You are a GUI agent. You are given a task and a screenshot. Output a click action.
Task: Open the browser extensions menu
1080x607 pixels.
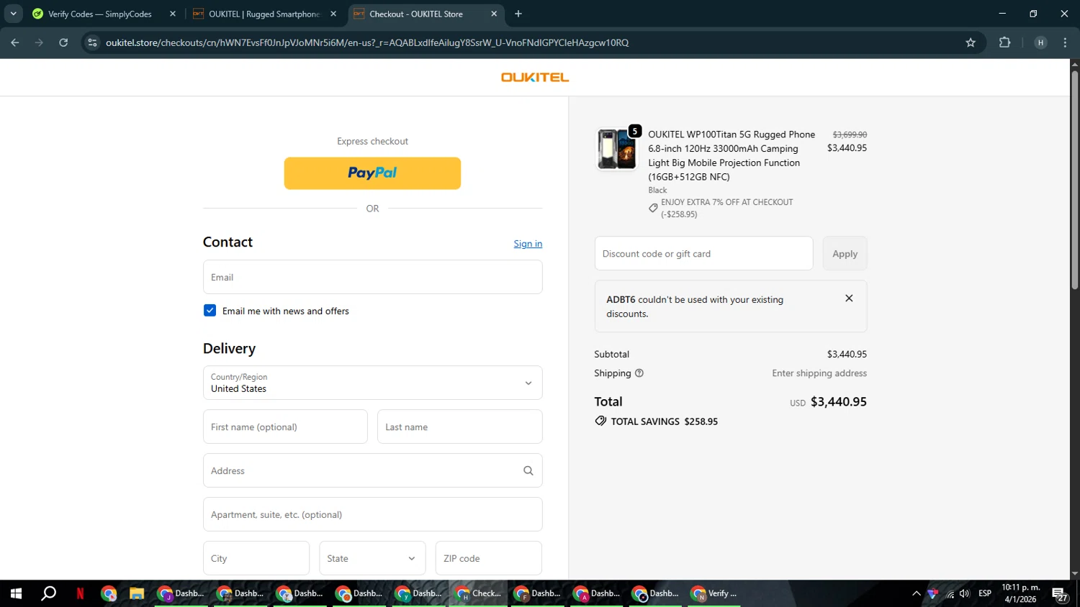tap(1005, 42)
